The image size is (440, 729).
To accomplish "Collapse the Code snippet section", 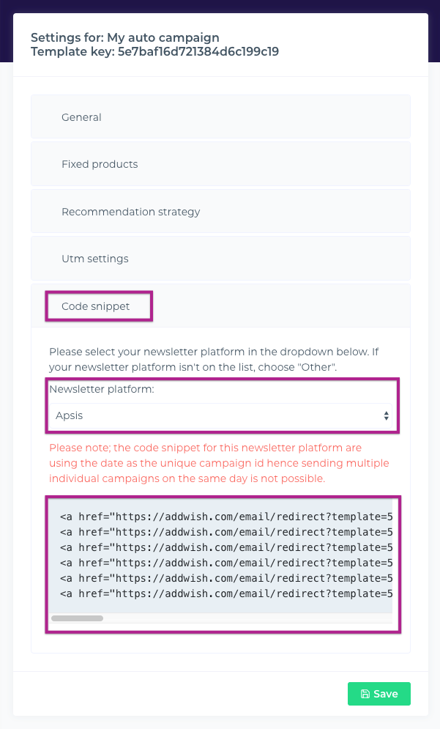I will coord(96,306).
